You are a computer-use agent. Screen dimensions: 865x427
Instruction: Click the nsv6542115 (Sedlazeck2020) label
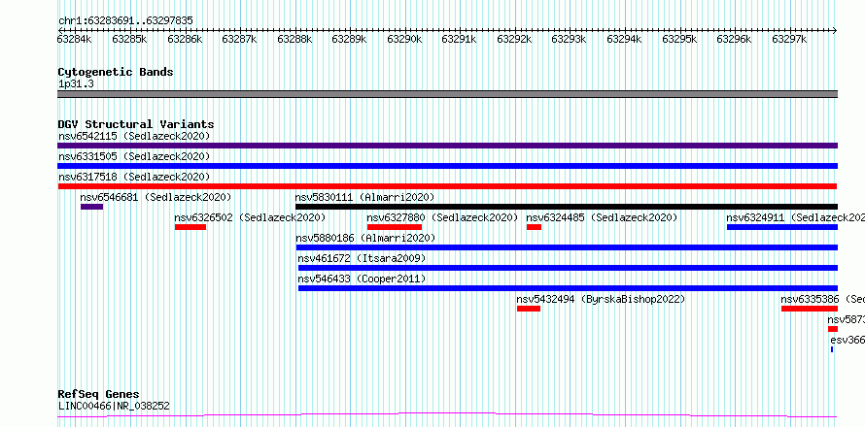point(134,136)
